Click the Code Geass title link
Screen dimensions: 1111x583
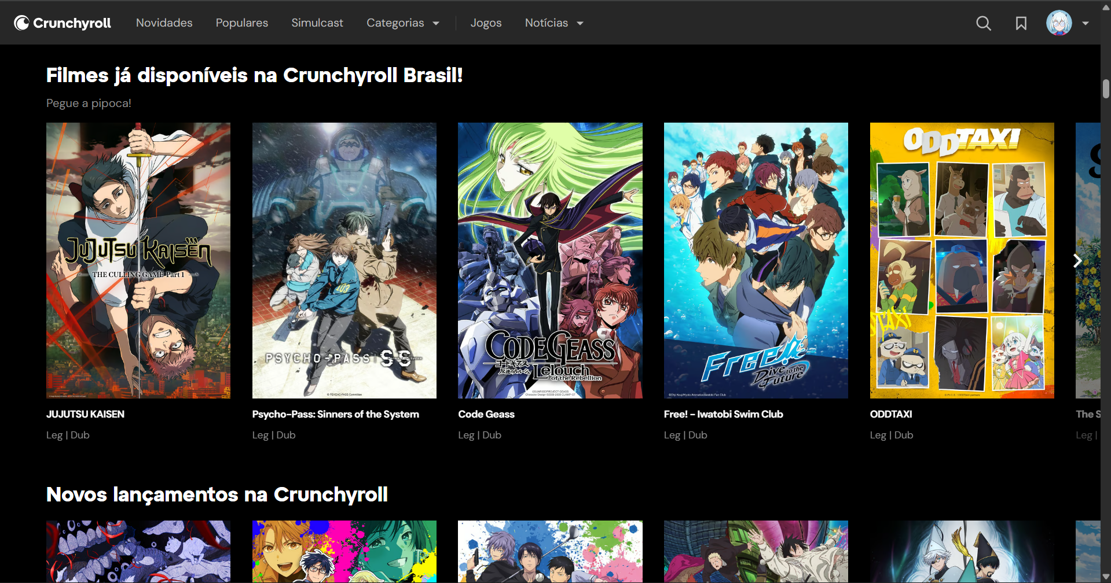coord(486,414)
